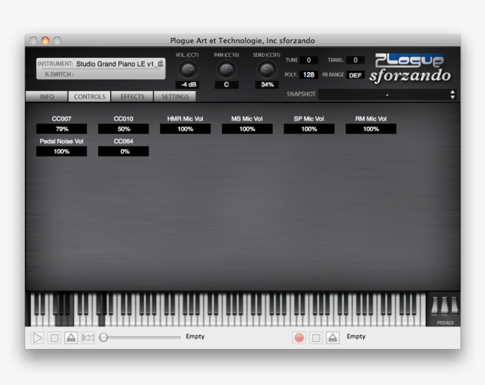Adjust the MS Mic Vol value box
This screenshot has width=485, height=385.
tap(247, 129)
